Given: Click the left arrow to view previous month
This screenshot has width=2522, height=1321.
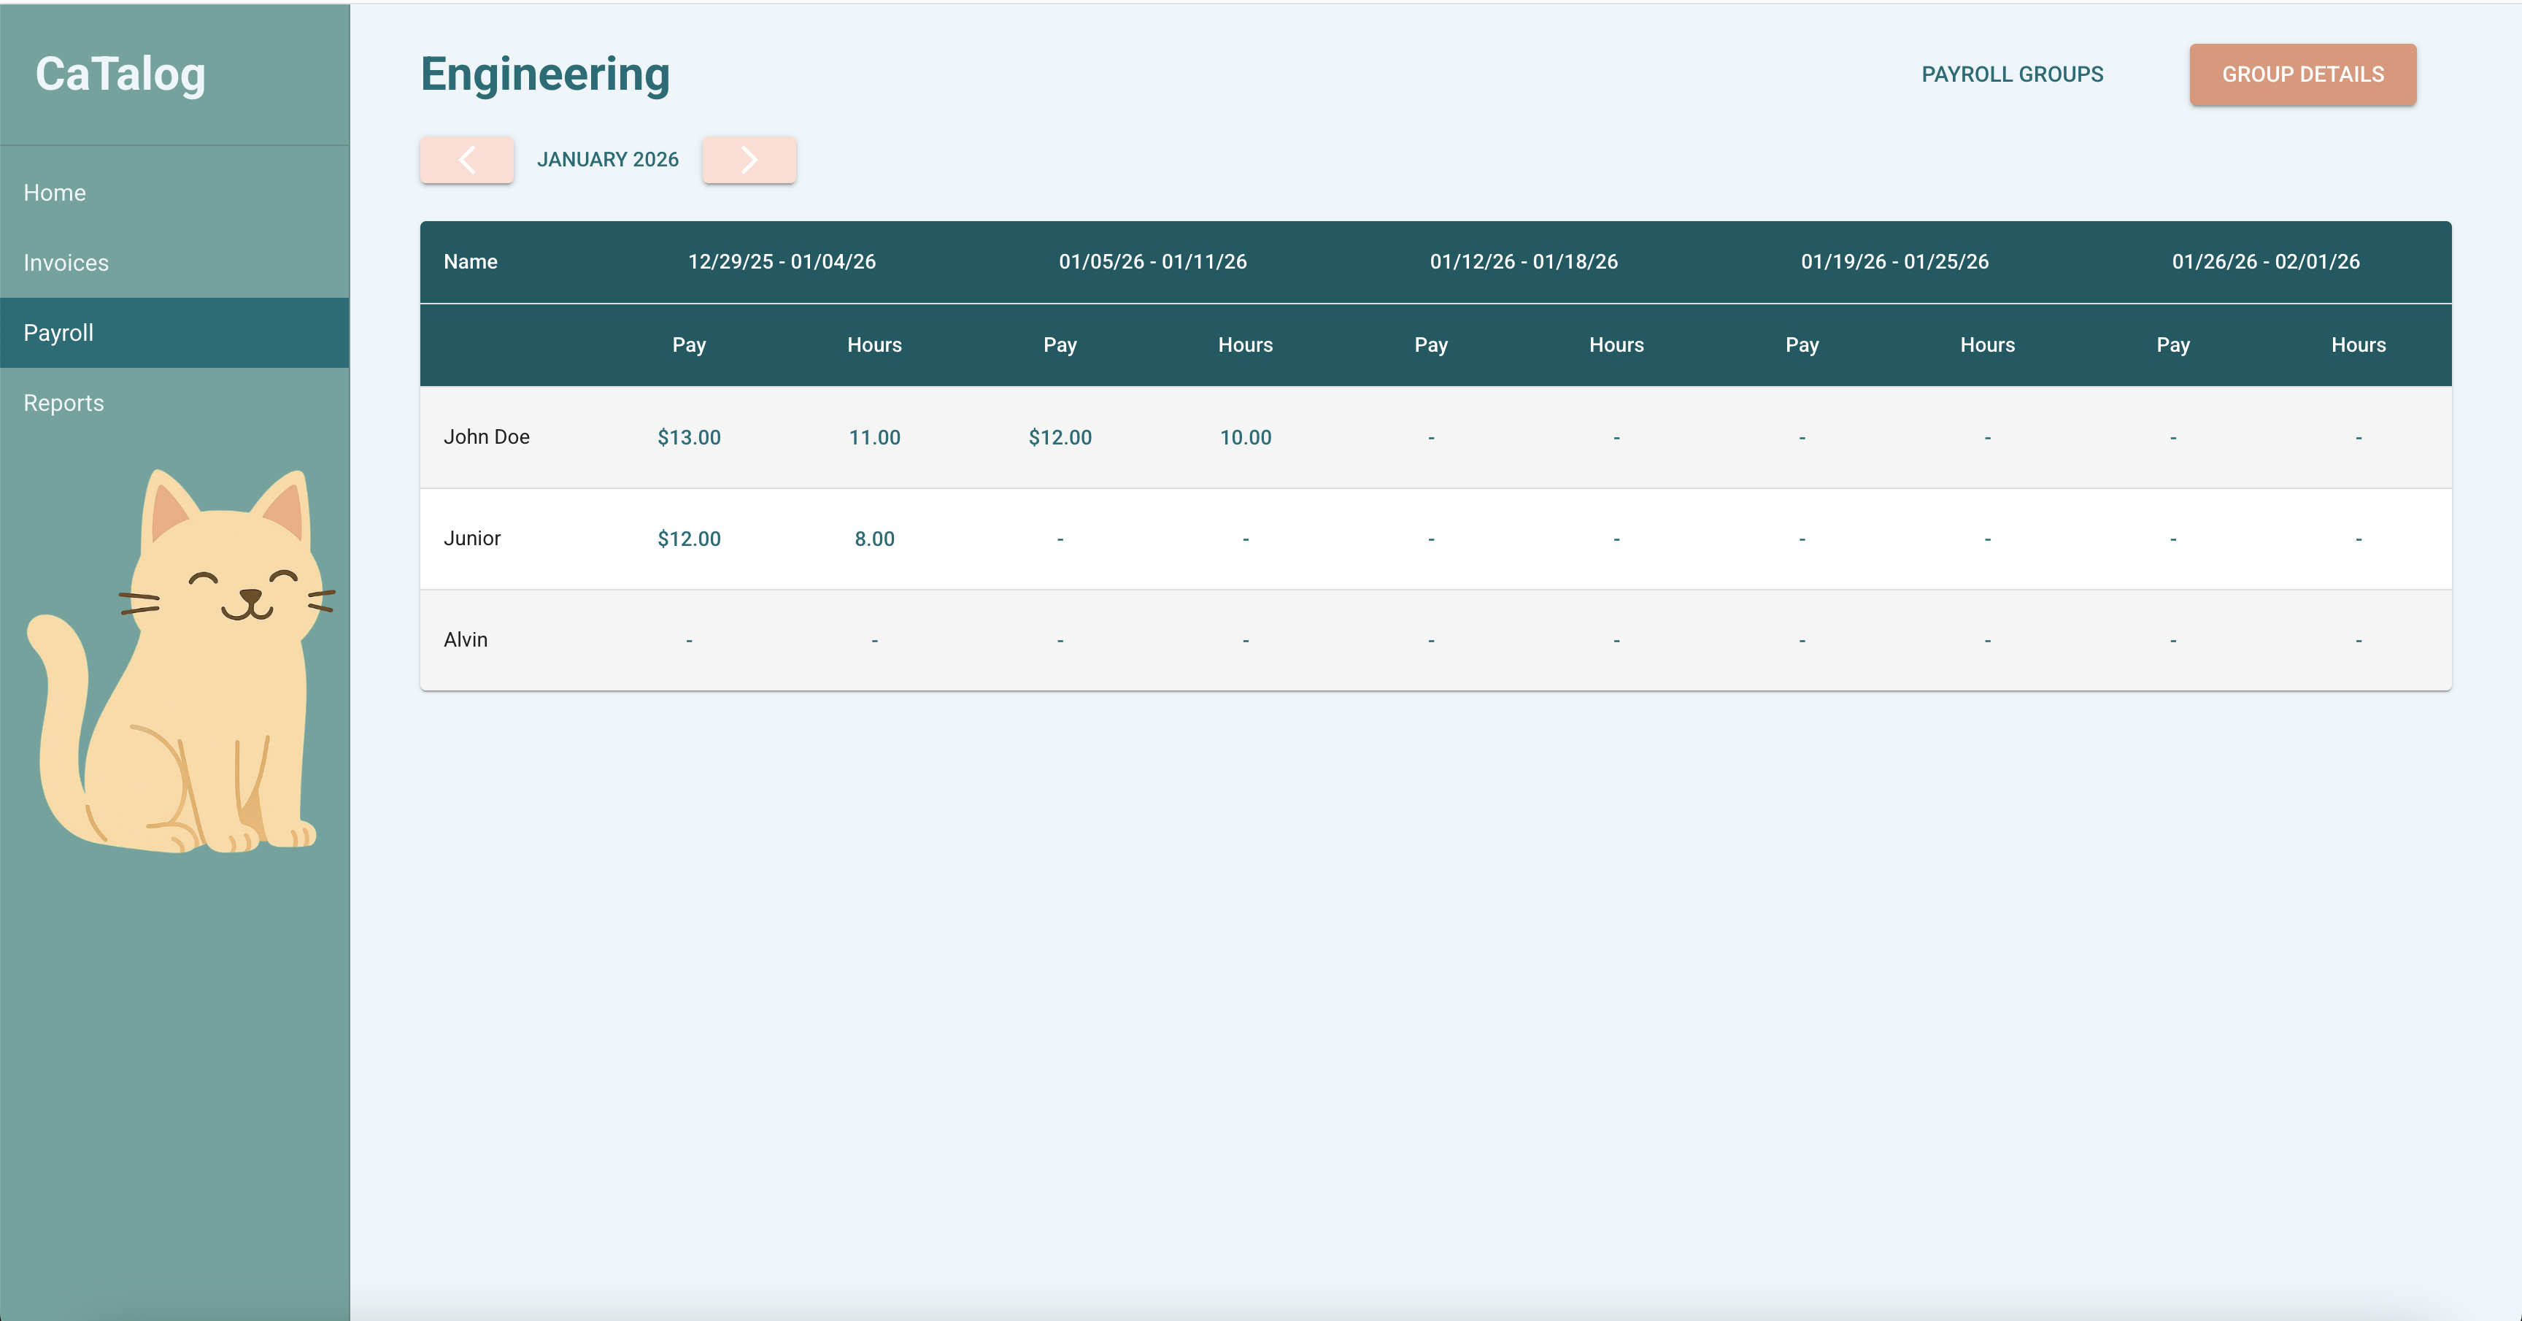Looking at the screenshot, I should coord(466,158).
